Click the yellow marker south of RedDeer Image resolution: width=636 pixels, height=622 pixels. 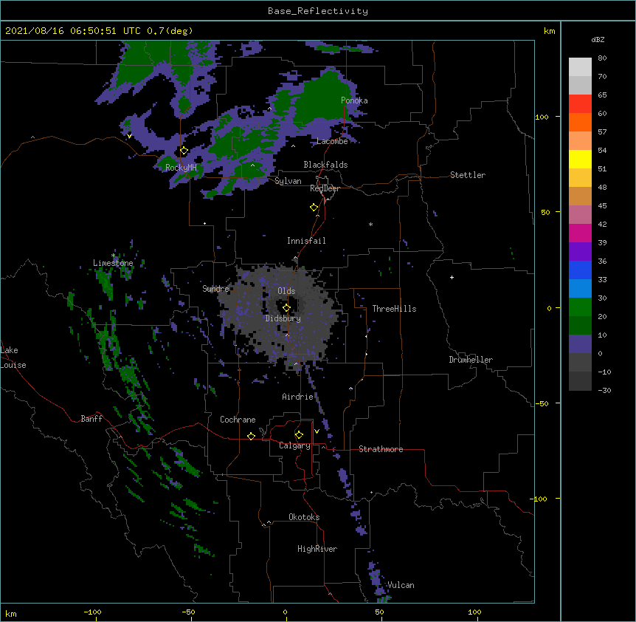[314, 208]
